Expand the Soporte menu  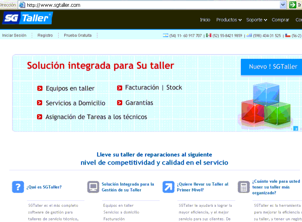click(x=257, y=20)
